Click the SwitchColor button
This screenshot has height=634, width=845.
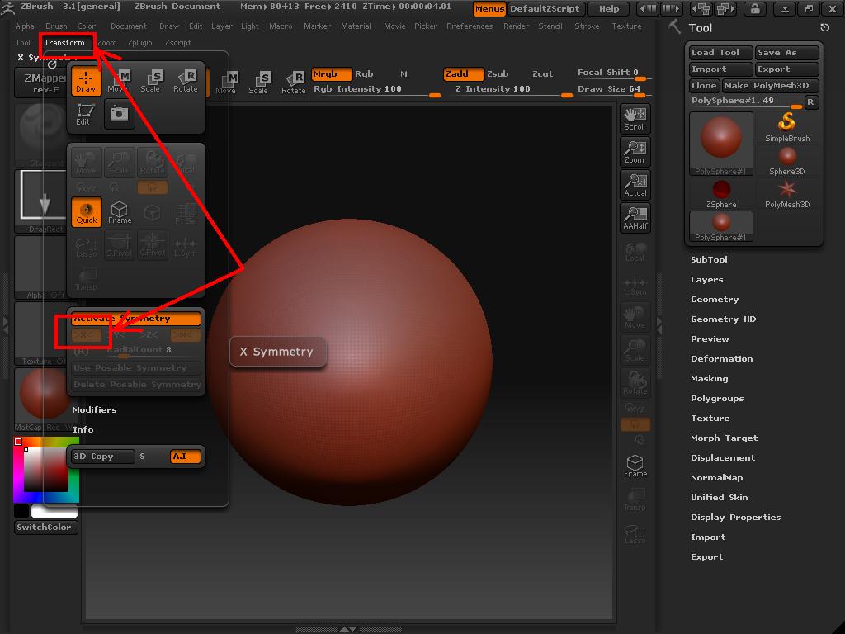point(46,528)
